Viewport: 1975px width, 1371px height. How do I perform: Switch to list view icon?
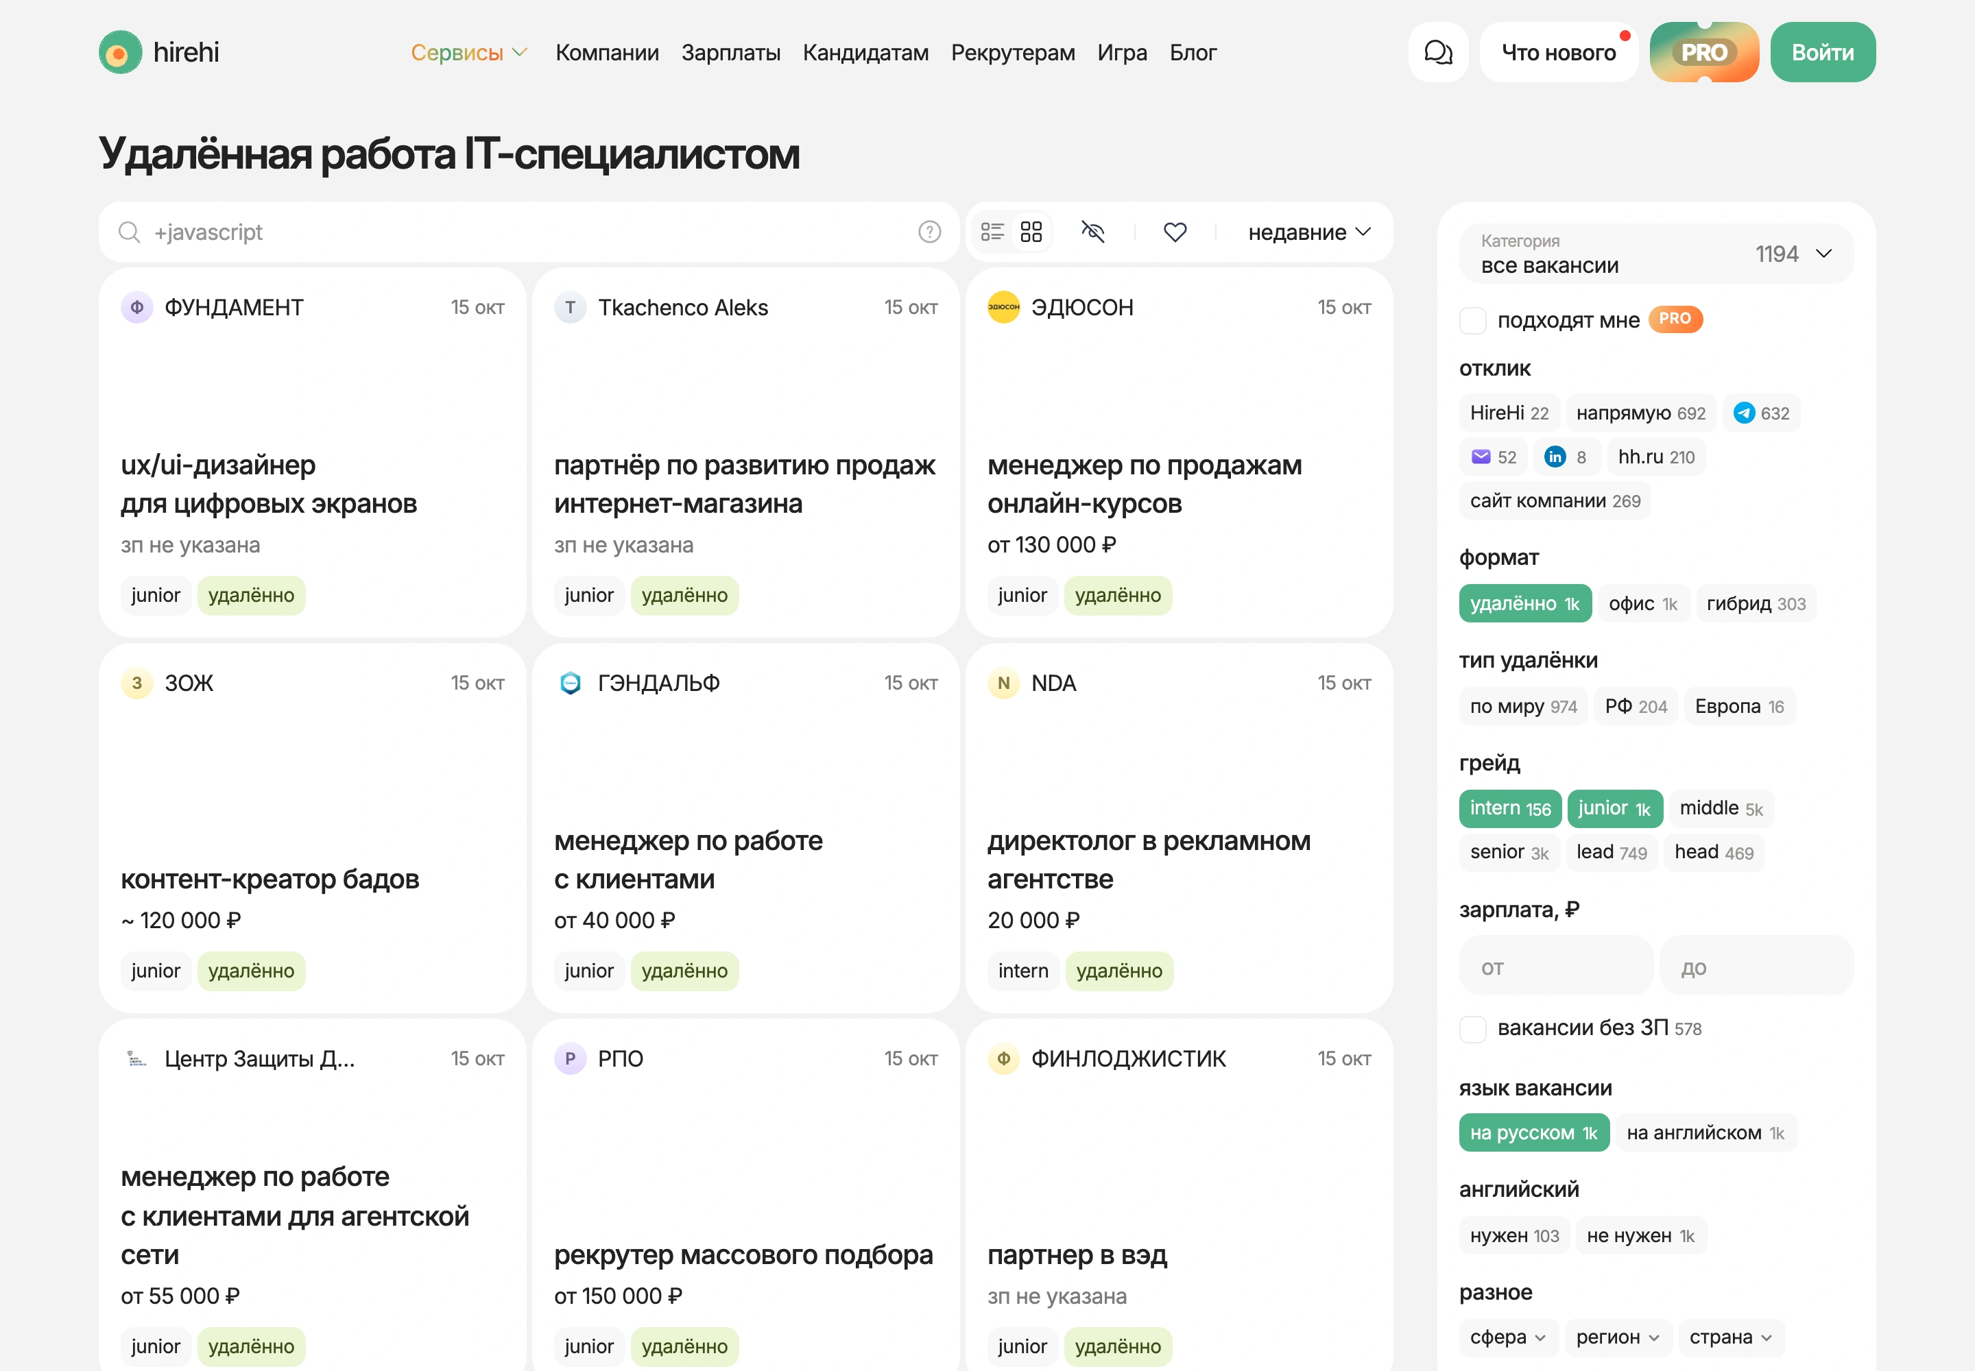993,232
